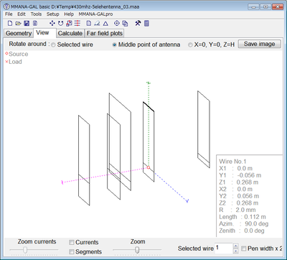Viewport: 287px width, 260px height.
Task: Open the hammer tools icon
Action: point(138,23)
